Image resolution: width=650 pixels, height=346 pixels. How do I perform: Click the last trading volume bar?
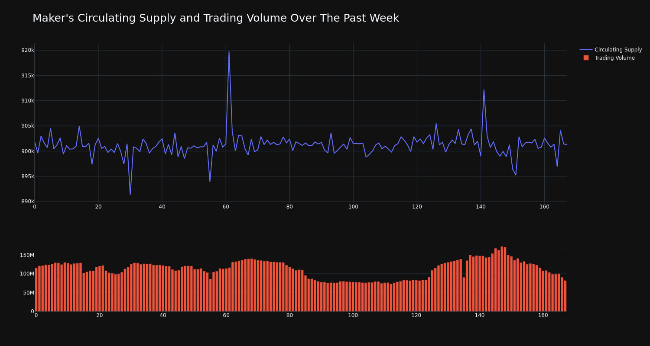pos(565,296)
